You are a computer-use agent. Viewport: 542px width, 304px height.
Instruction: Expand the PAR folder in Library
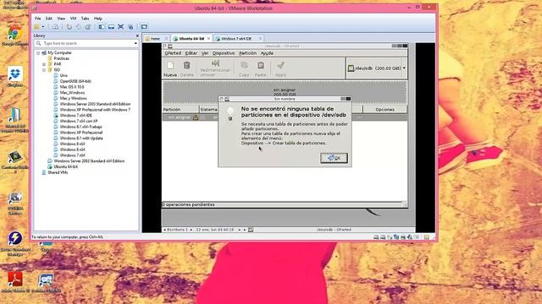coord(44,64)
